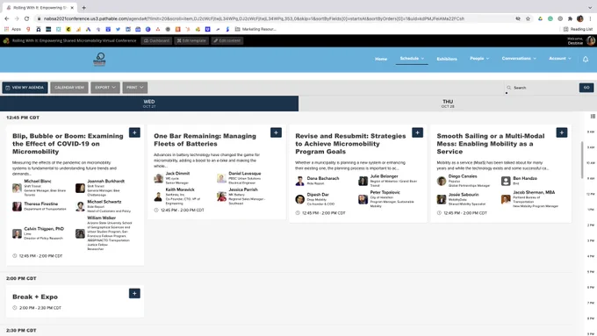Click speaker name William Walker
597x336 pixels.
point(101,218)
